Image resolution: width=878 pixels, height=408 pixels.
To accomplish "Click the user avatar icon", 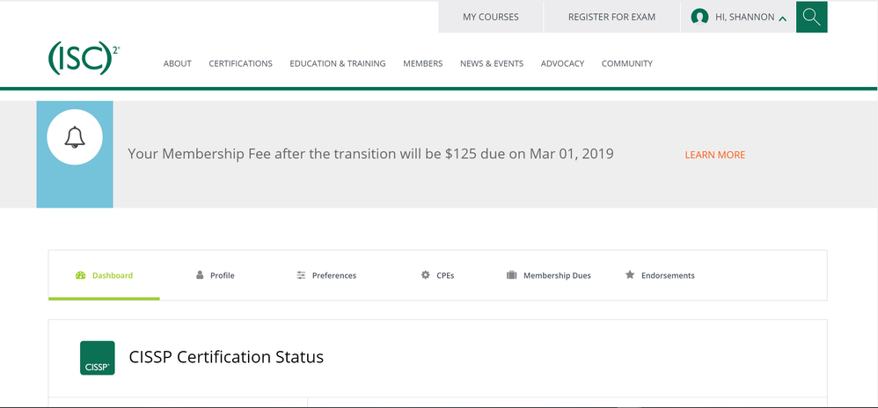I will click(x=699, y=17).
